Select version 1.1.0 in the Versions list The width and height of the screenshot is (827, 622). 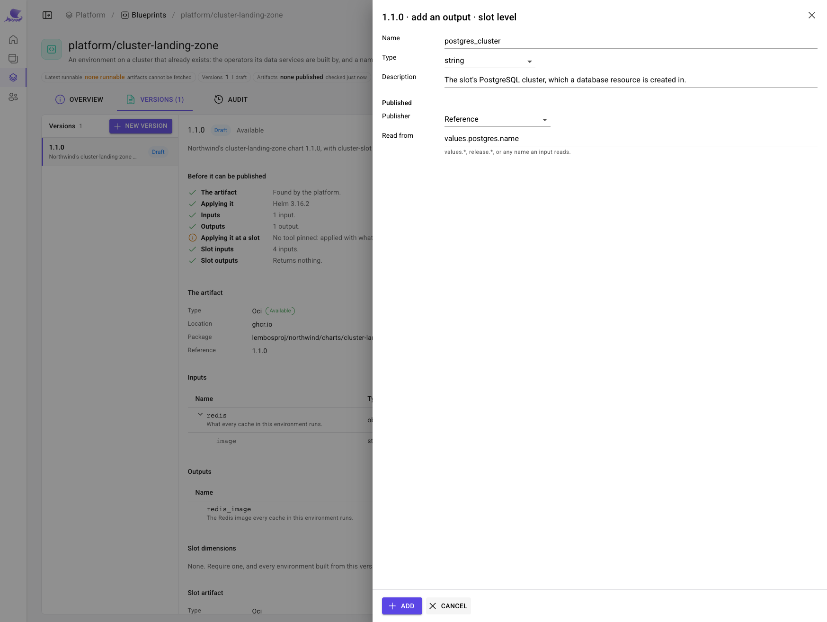[x=110, y=152]
